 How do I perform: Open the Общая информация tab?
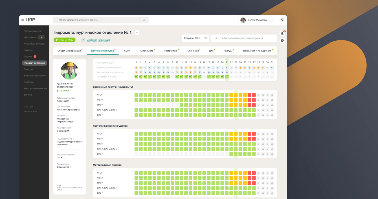pyautogui.click(x=69, y=51)
